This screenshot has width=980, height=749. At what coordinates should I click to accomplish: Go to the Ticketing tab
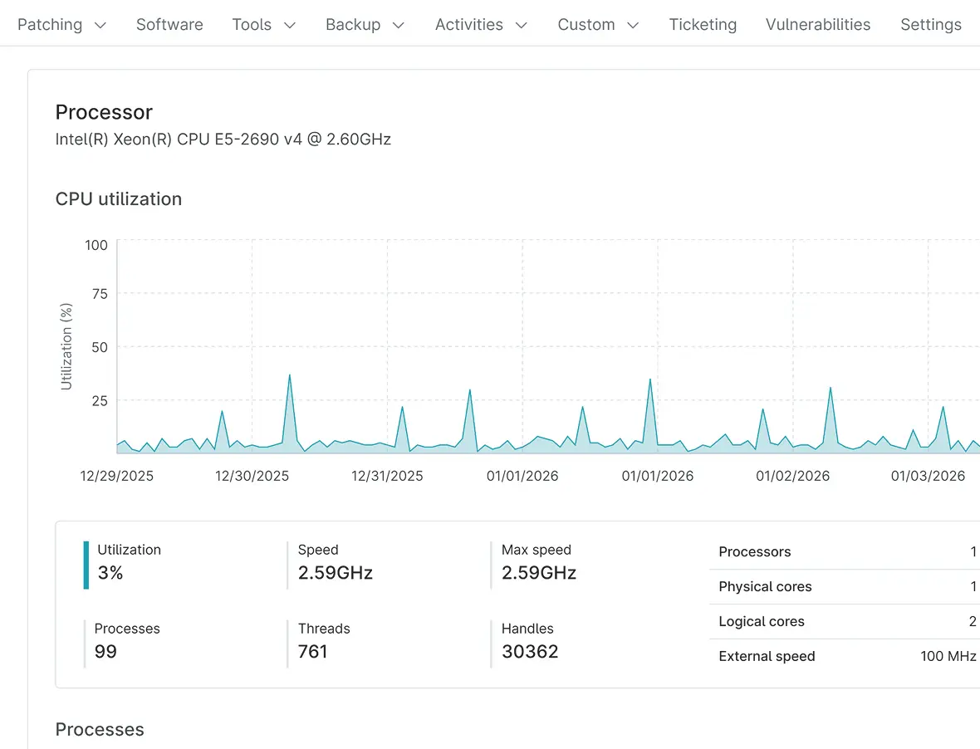tap(703, 24)
